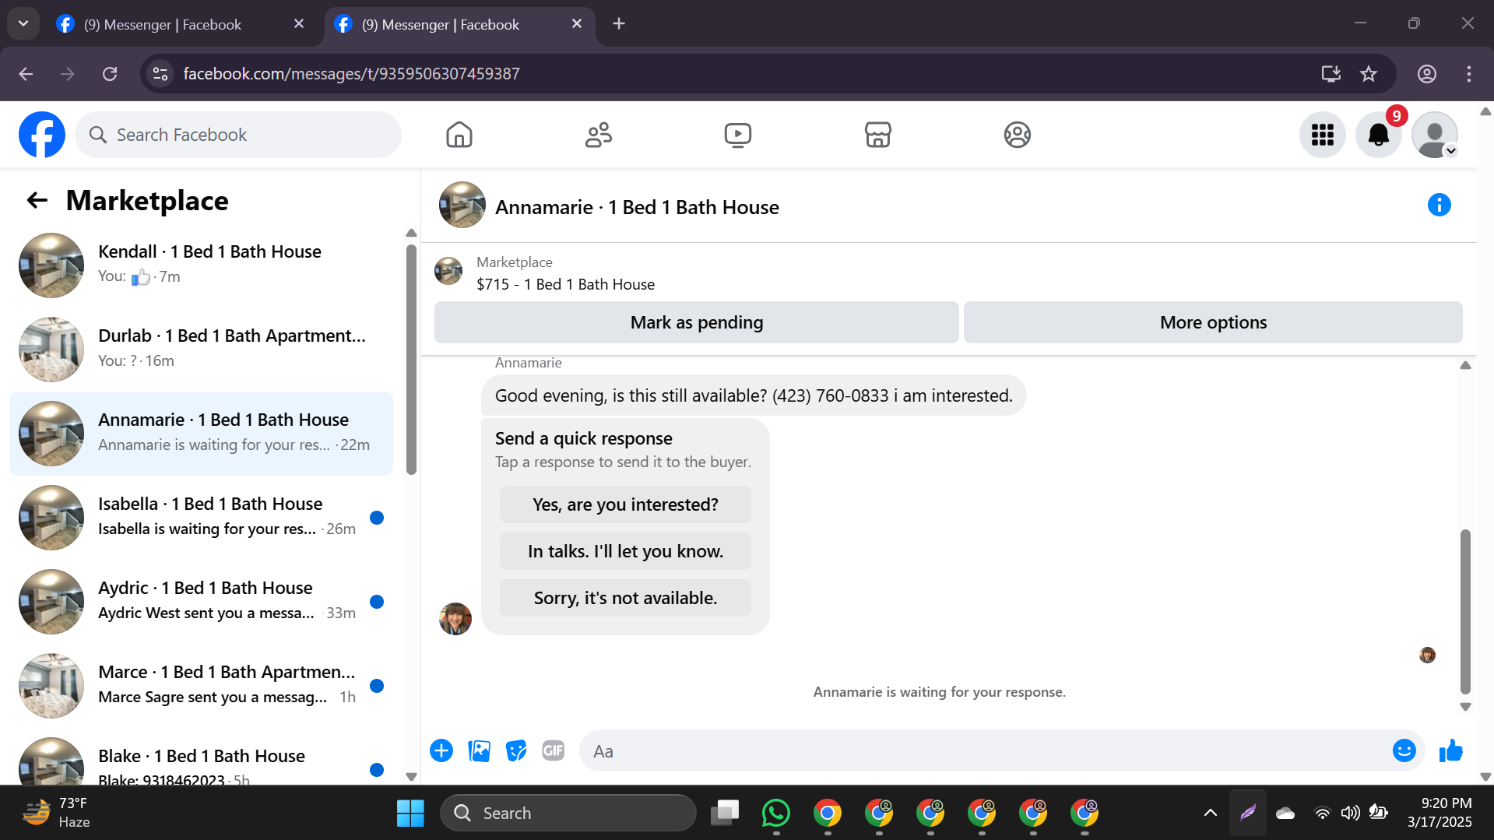Open the Groups icon in top navigation
Screen dimensions: 1494x840
coord(1017,135)
